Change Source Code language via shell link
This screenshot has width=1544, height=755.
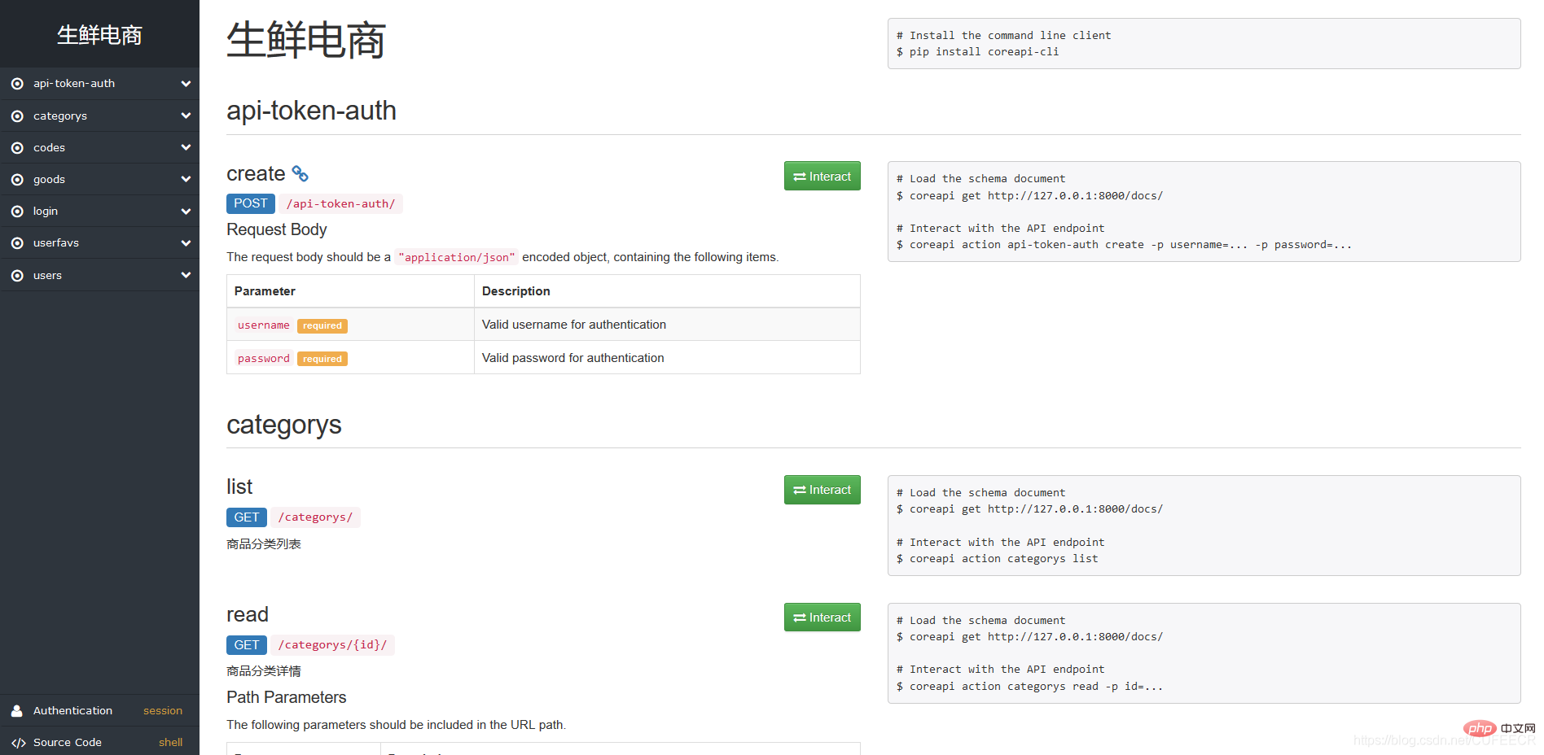pyautogui.click(x=170, y=743)
